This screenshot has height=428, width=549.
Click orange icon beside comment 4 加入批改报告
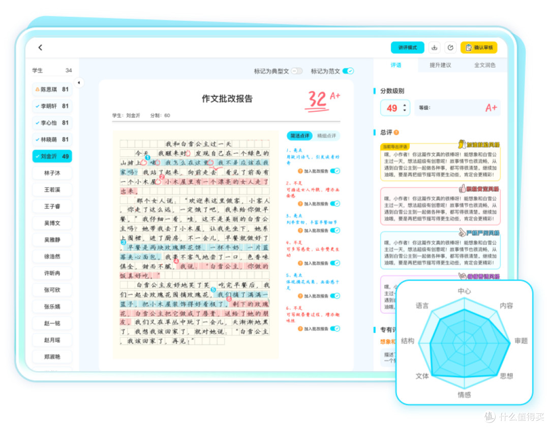tap(300, 263)
